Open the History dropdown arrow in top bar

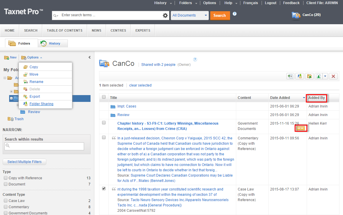[x=171, y=3]
